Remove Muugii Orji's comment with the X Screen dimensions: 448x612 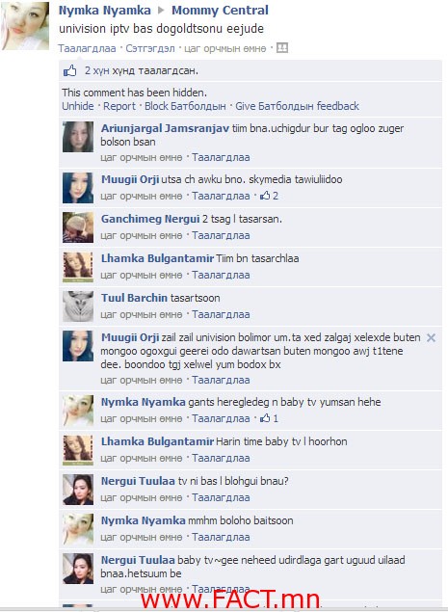tap(431, 337)
